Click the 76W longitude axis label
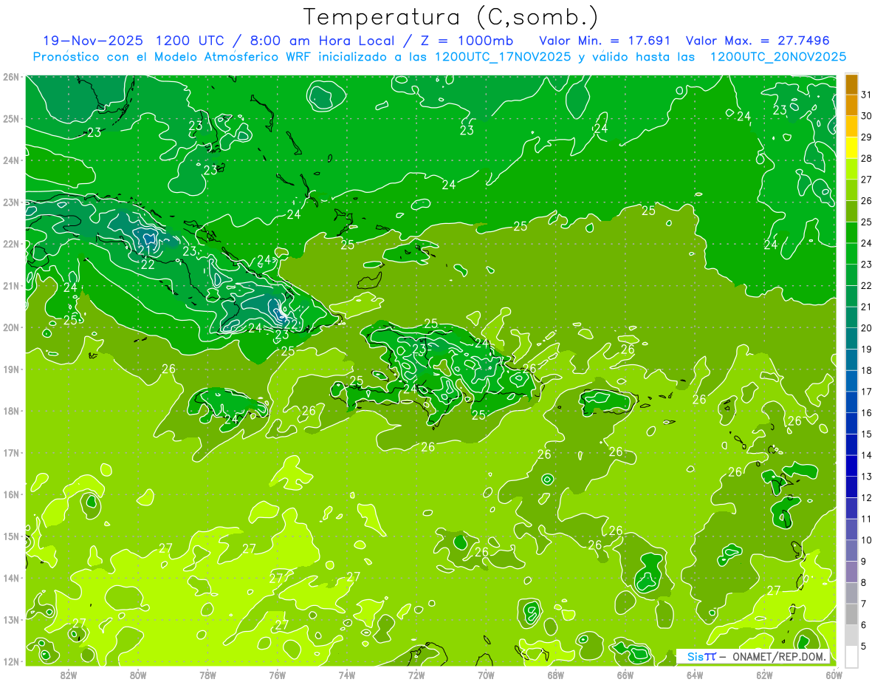This screenshot has height=685, width=886. pyautogui.click(x=278, y=675)
